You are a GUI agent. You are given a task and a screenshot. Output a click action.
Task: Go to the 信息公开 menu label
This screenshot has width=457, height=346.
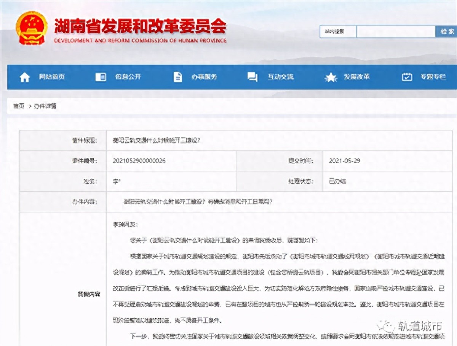[x=128, y=77]
